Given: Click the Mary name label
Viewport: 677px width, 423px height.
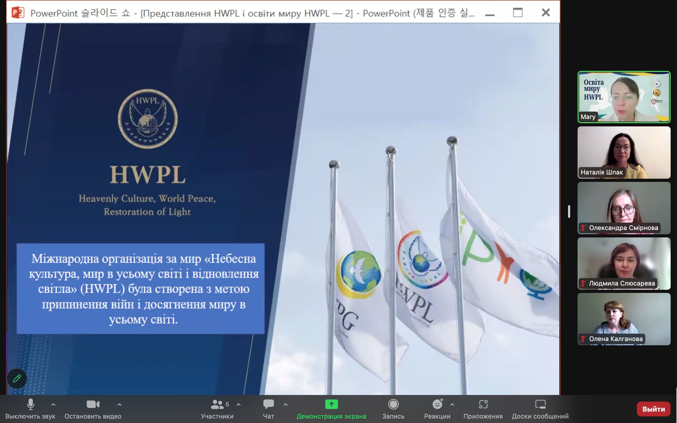Looking at the screenshot, I should 588,117.
